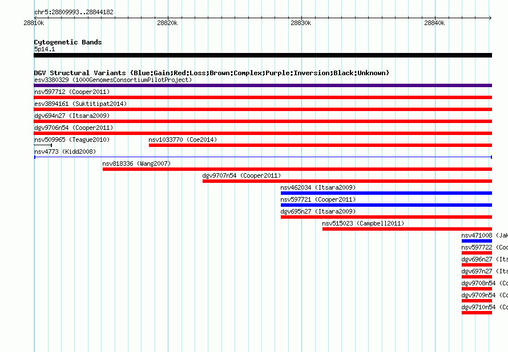
Task: Click the nsv471008 variant label
Action: 485,235
